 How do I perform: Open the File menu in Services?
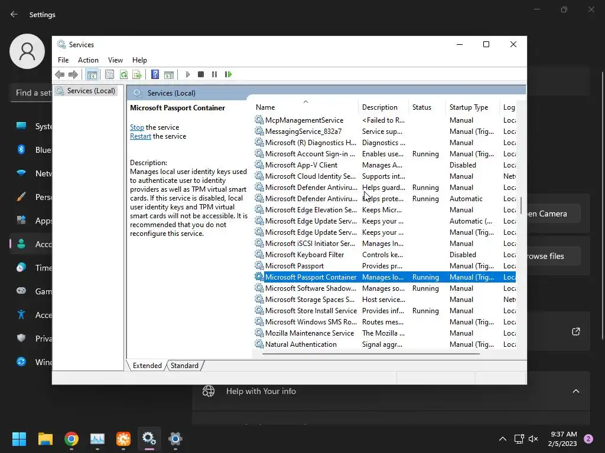tap(63, 60)
